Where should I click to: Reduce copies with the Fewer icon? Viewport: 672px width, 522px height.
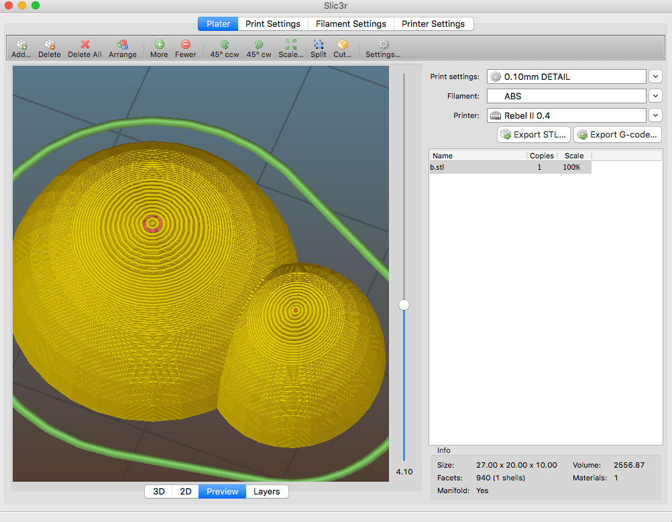click(x=186, y=46)
